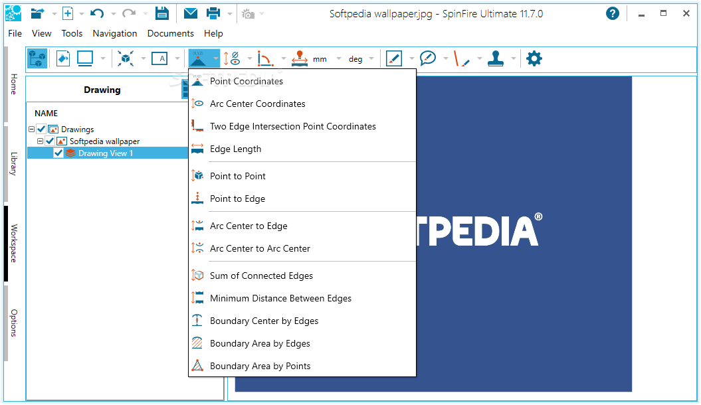Select the speech balloon annotation icon
Screen dimensions: 701x405
point(428,58)
